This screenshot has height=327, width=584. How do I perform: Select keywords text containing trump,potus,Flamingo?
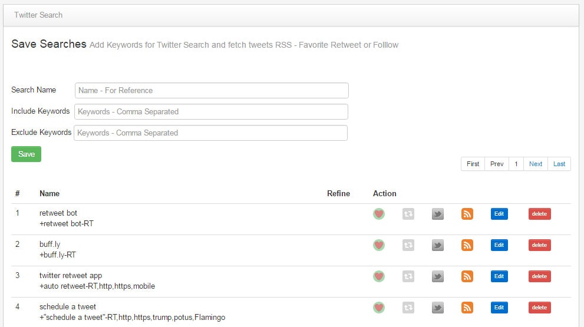132,318
